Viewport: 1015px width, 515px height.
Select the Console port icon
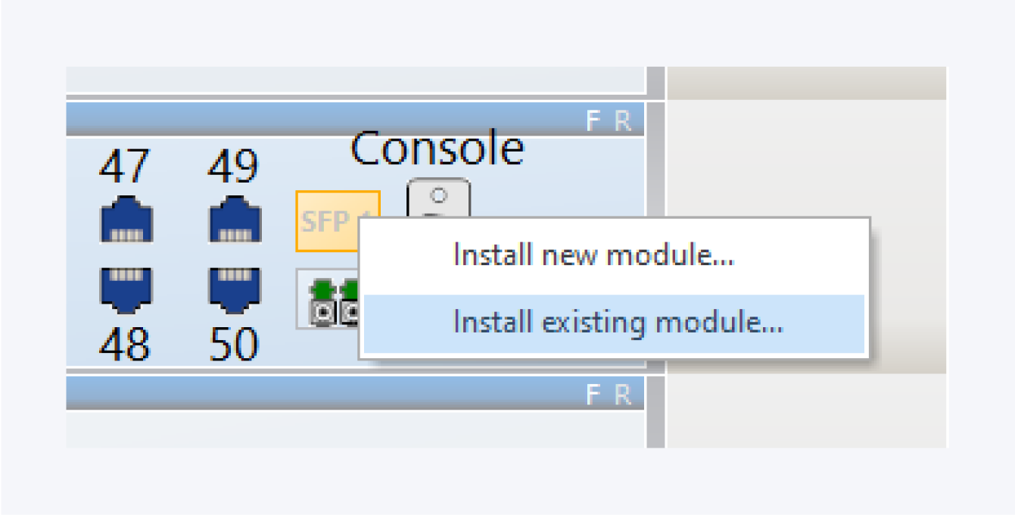tap(438, 198)
